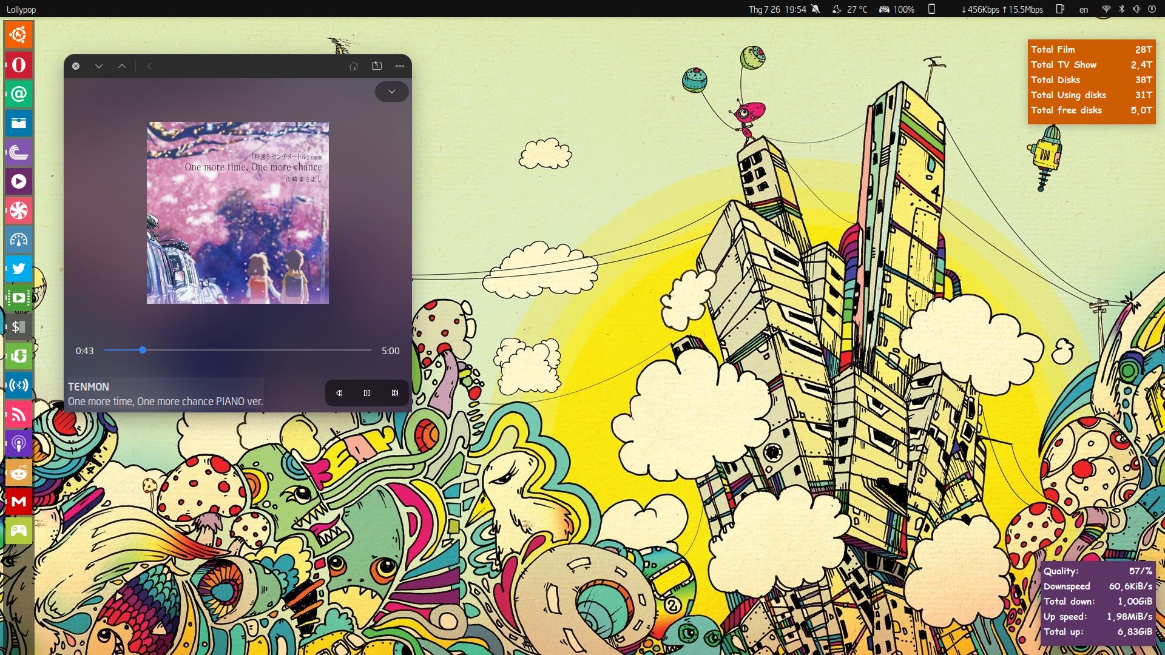The image size is (1165, 655).
Task: Click the total duration 5:00
Action: (391, 351)
